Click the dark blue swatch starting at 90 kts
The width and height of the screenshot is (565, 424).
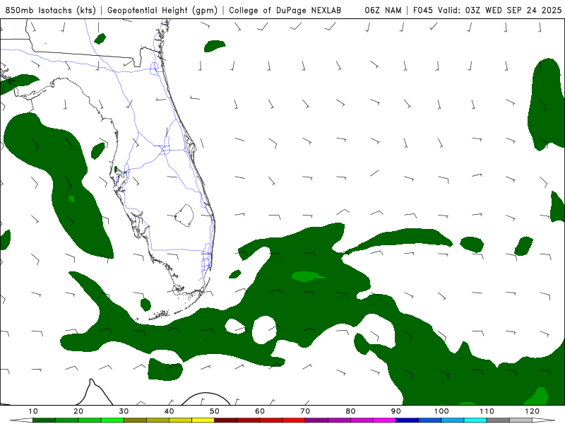[408, 420]
